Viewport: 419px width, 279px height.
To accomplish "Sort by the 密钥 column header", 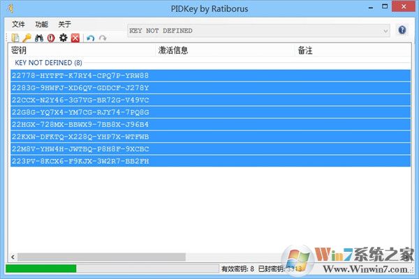I will (x=83, y=50).
